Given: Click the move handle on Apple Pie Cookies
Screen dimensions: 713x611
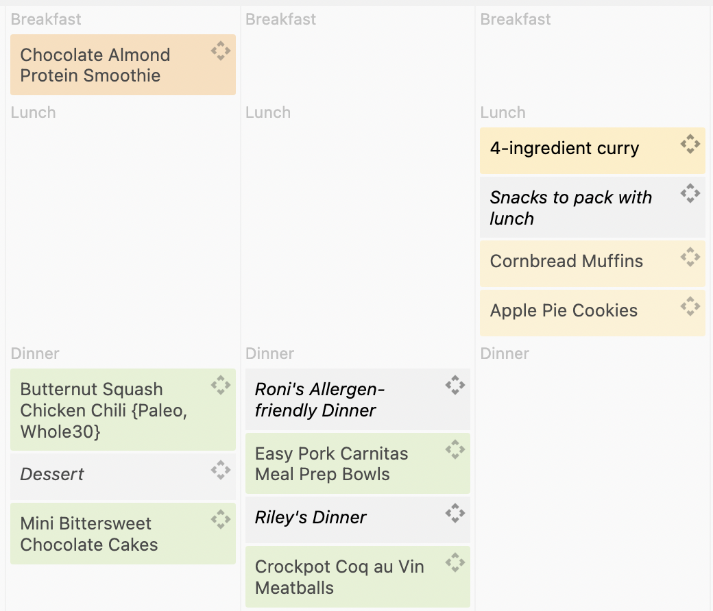Looking at the screenshot, I should [x=690, y=306].
